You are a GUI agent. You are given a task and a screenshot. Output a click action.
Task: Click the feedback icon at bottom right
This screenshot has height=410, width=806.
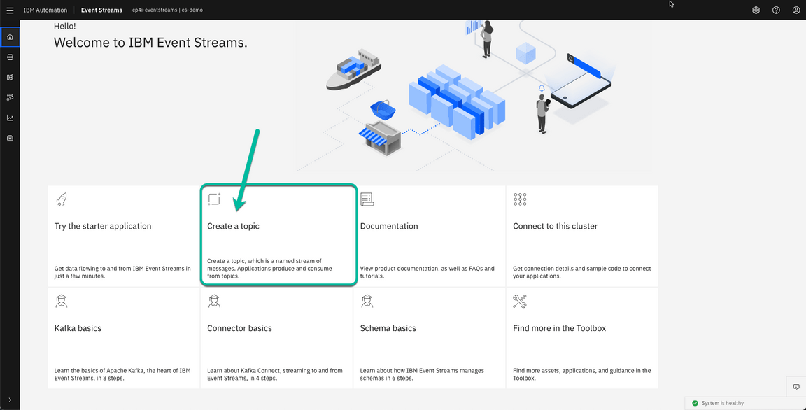(x=796, y=386)
